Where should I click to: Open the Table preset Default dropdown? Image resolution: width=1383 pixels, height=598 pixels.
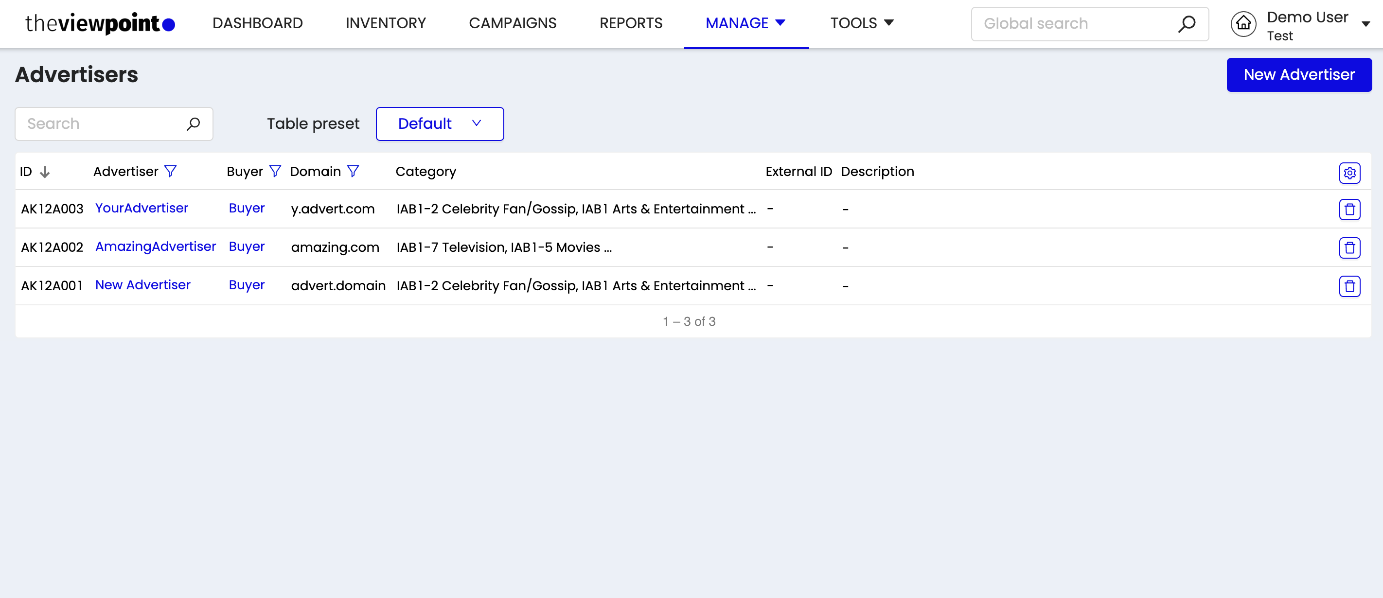[440, 124]
